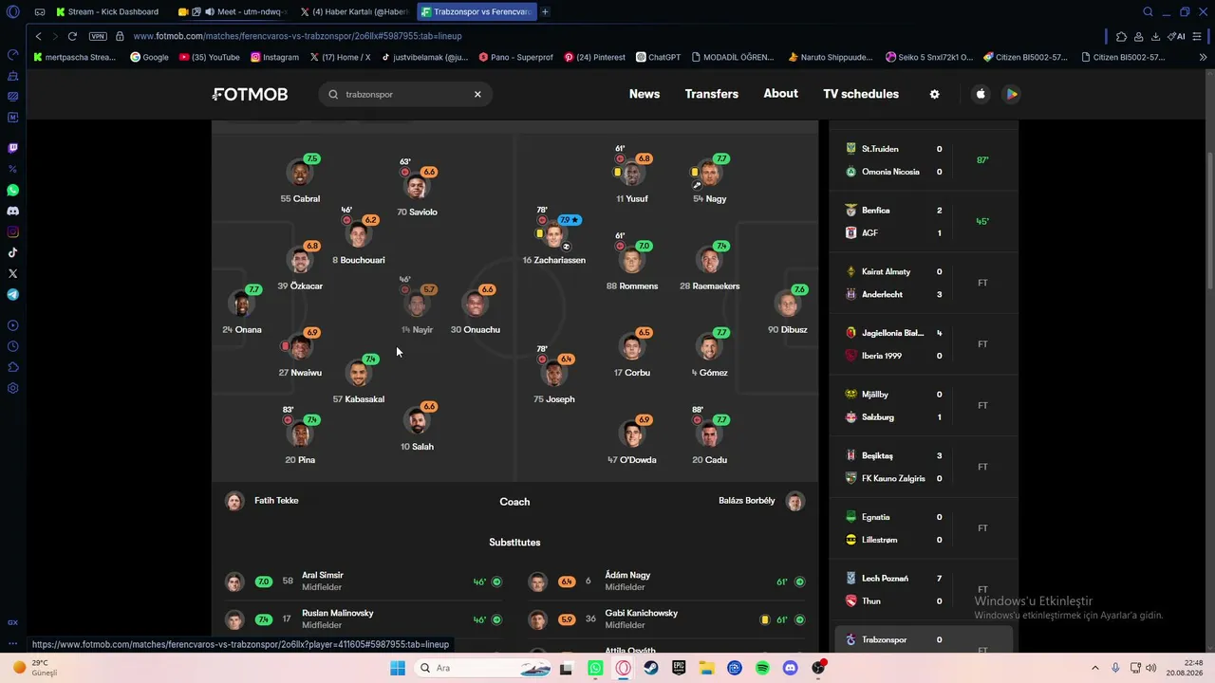This screenshot has height=683, width=1215.
Task: Open the Beşiktaş vs FK Kauno Zalgiris match
Action: 925,467
